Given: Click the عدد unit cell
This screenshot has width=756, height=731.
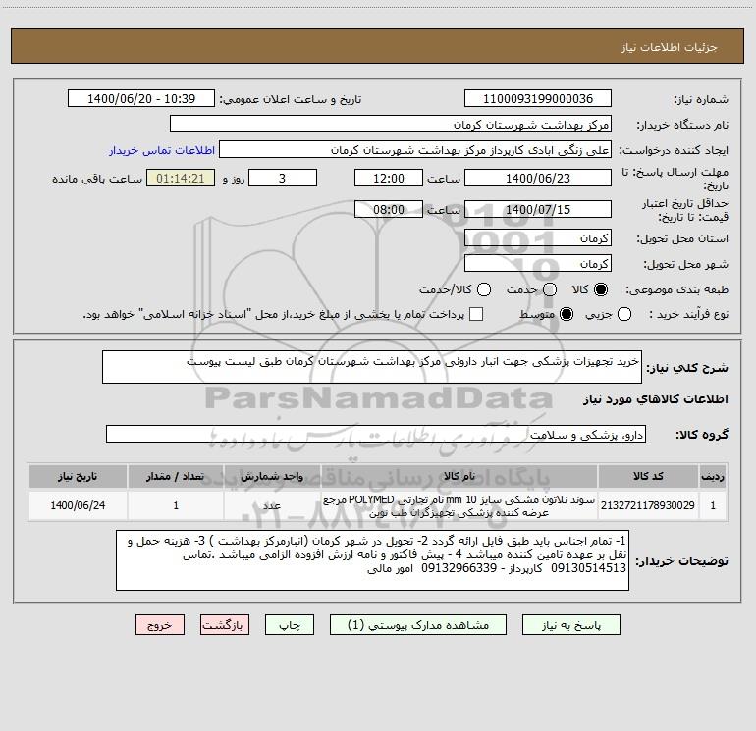Looking at the screenshot, I should pos(272,505).
